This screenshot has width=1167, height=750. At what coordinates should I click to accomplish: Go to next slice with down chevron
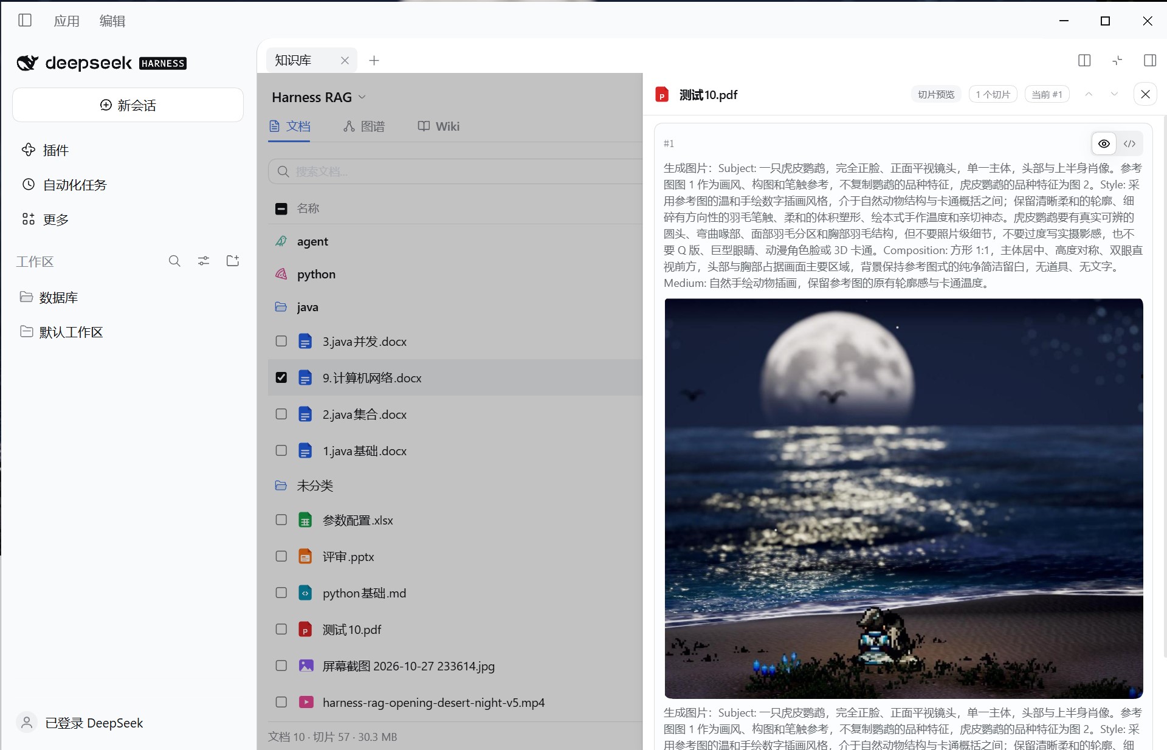click(x=1114, y=94)
